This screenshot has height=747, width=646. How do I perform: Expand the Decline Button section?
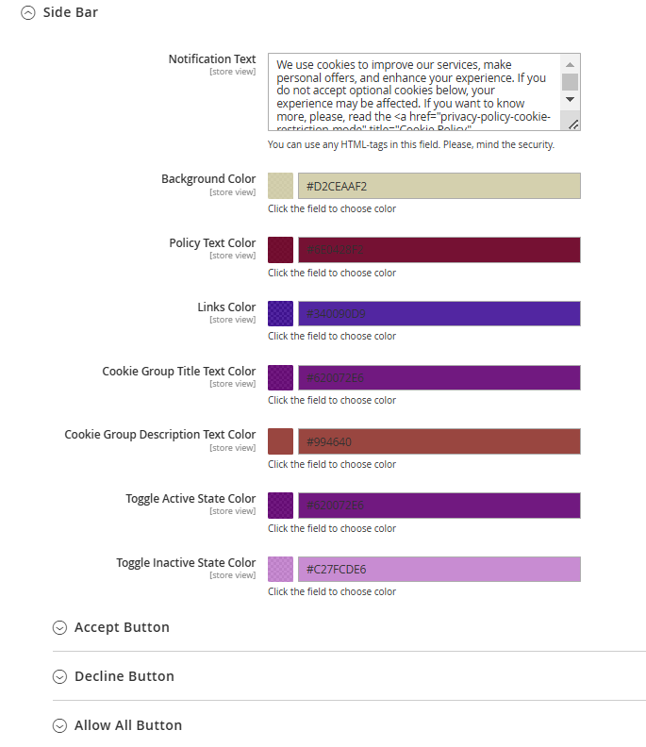pyautogui.click(x=113, y=676)
